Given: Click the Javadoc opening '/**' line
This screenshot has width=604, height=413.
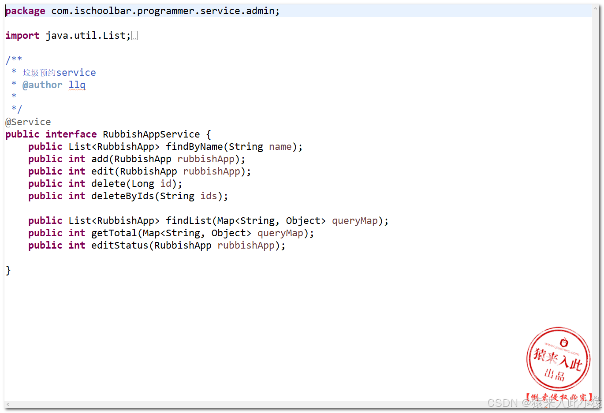Looking at the screenshot, I should [14, 60].
